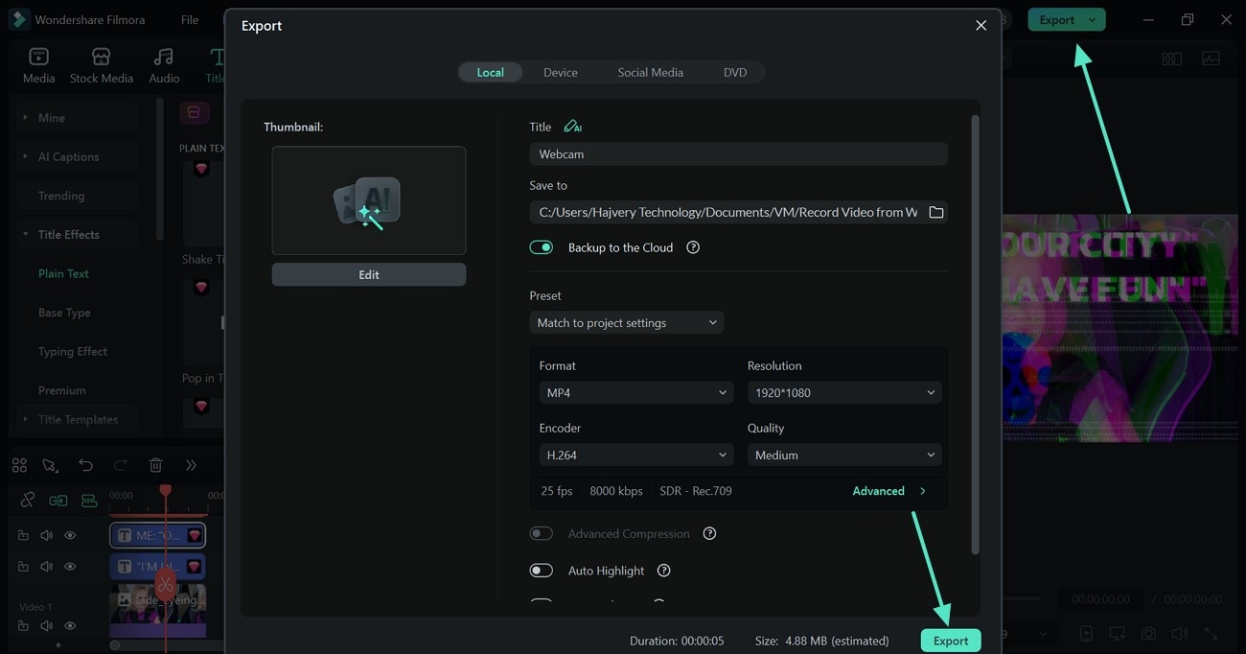
Task: Click the Backup to the Cloud help icon
Action: (693, 247)
